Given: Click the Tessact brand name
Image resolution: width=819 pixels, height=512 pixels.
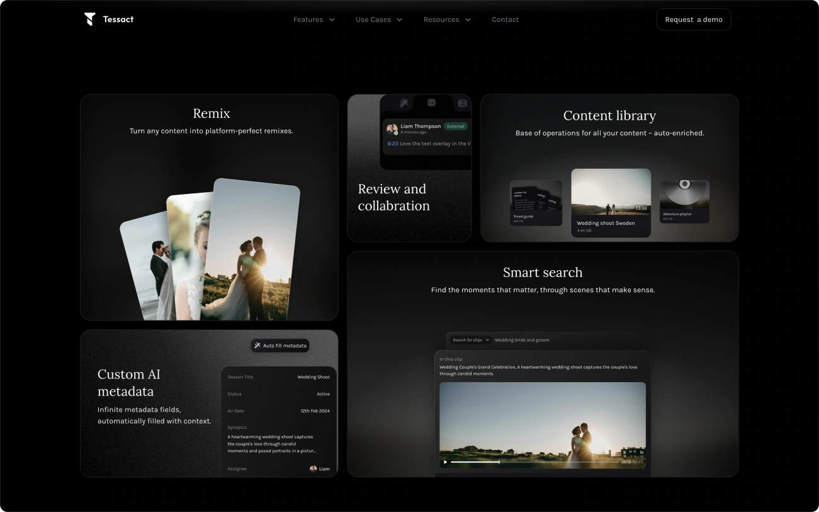Looking at the screenshot, I should coord(118,20).
